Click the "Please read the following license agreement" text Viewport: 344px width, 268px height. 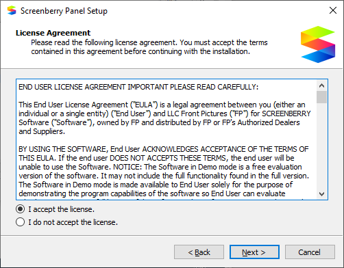click(x=104, y=42)
